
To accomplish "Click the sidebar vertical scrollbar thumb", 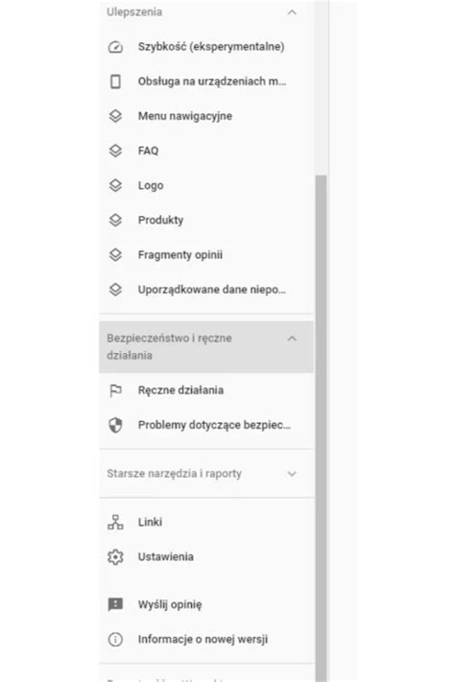I will 321,429.
